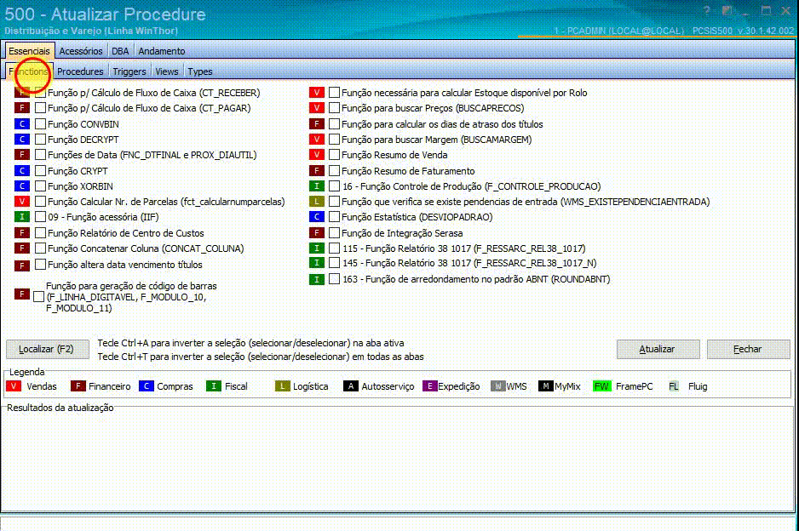
Task: Click the I icon beside 145 - Função Relatório
Action: pyautogui.click(x=316, y=263)
